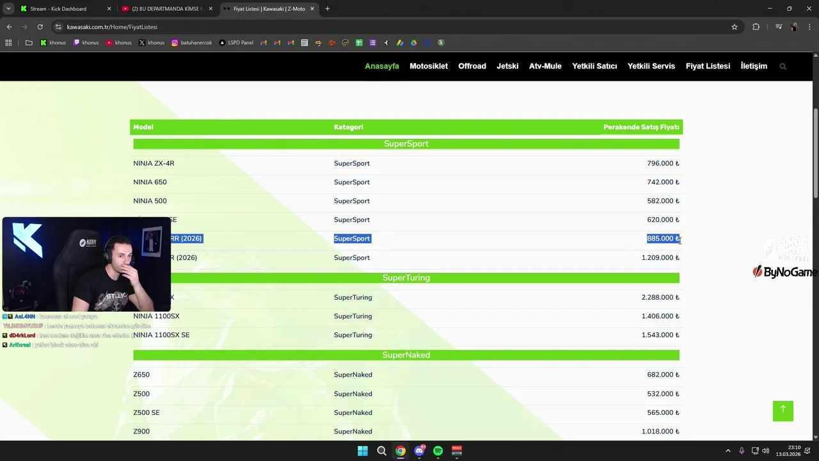819x461 pixels.
Task: Click the microphone icon in system tray
Action: pyautogui.click(x=742, y=451)
